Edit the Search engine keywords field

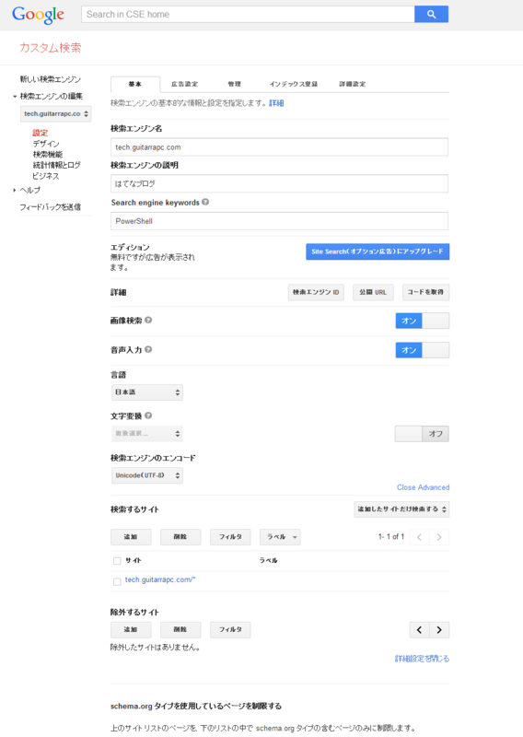tap(279, 221)
